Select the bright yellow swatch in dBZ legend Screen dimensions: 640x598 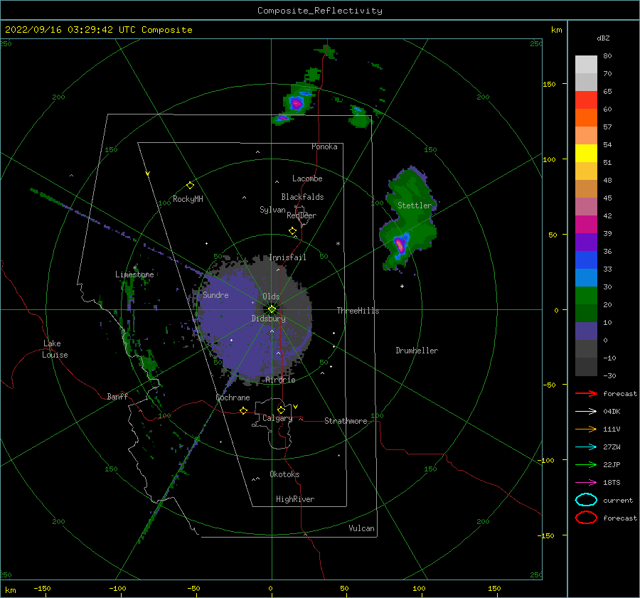pyautogui.click(x=586, y=154)
